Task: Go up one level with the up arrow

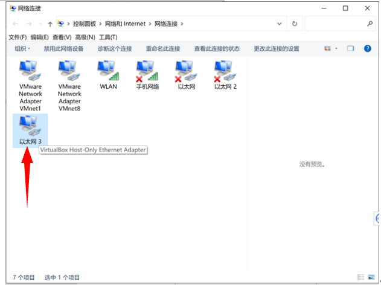Action: (x=50, y=24)
